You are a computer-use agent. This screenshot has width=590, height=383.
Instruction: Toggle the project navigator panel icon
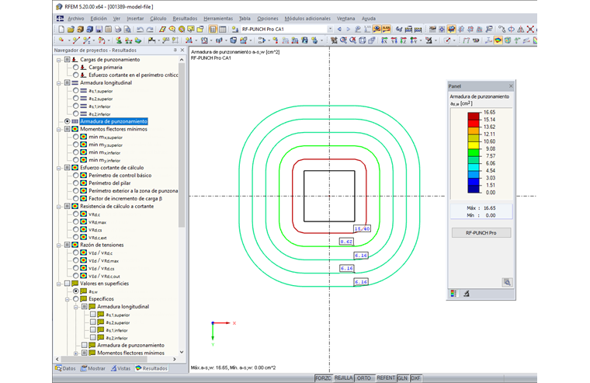[213, 29]
